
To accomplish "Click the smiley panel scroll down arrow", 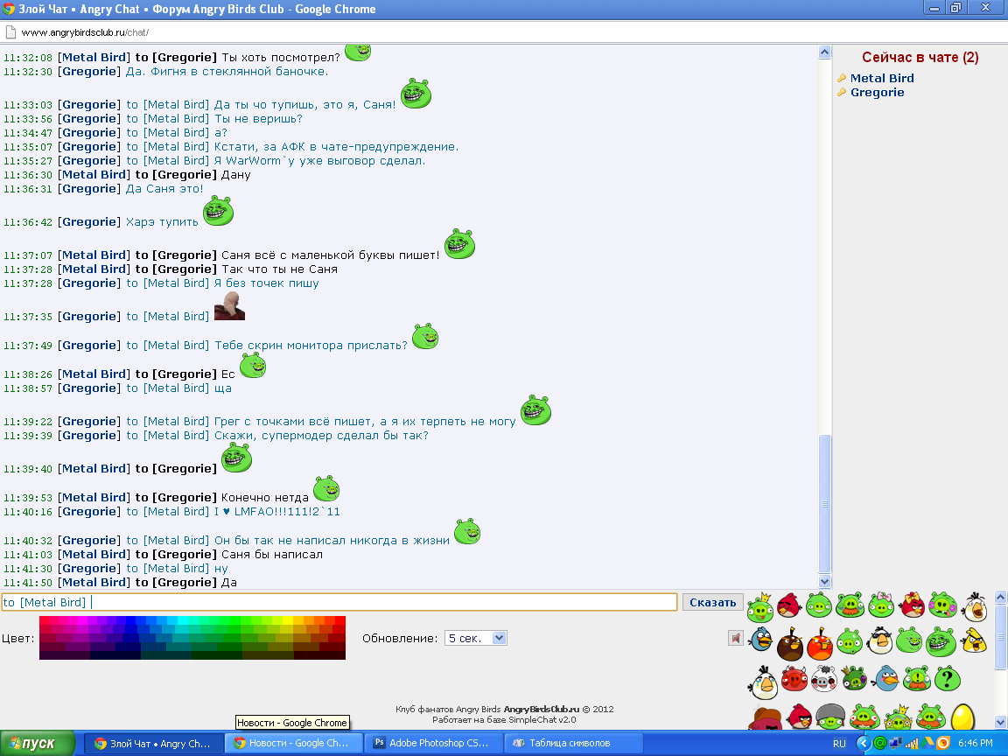I will click(1000, 724).
